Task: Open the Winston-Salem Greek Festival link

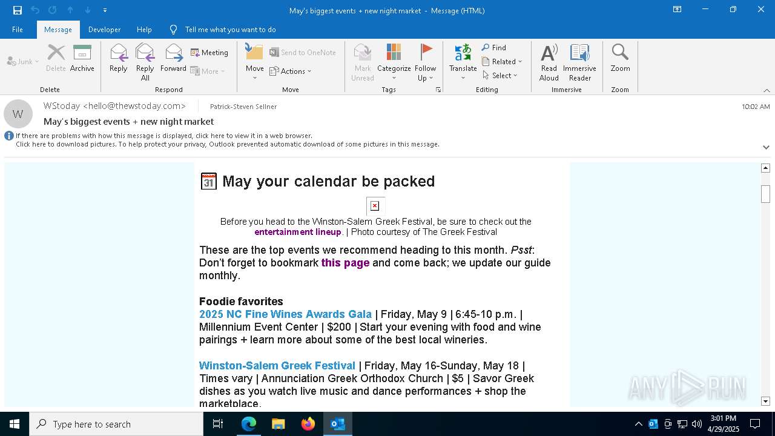Action: pos(277,366)
